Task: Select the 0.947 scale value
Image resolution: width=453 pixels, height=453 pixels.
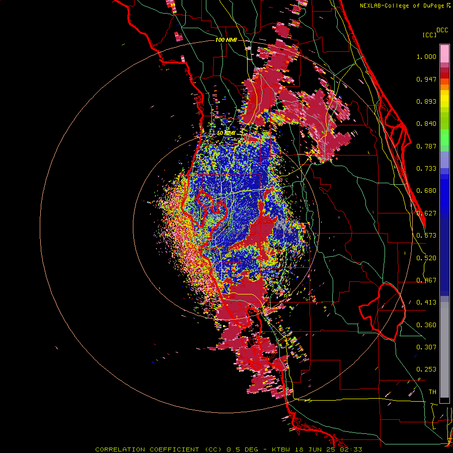Action: (426, 79)
